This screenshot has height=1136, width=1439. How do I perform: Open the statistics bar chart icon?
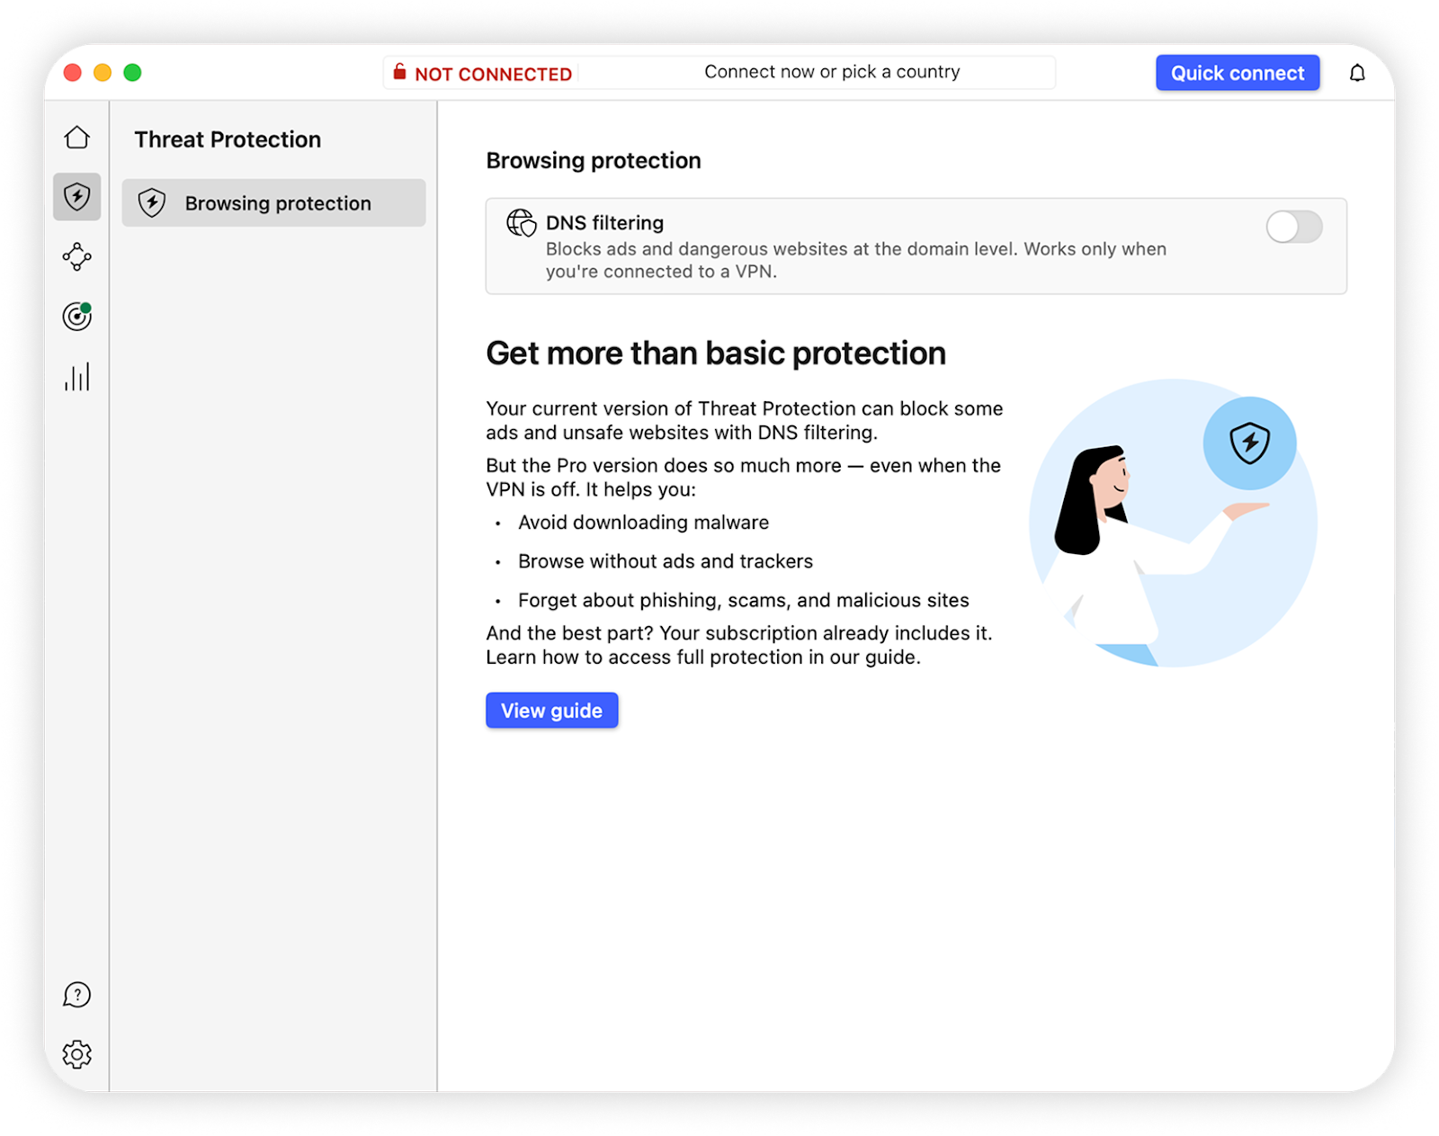pos(77,377)
